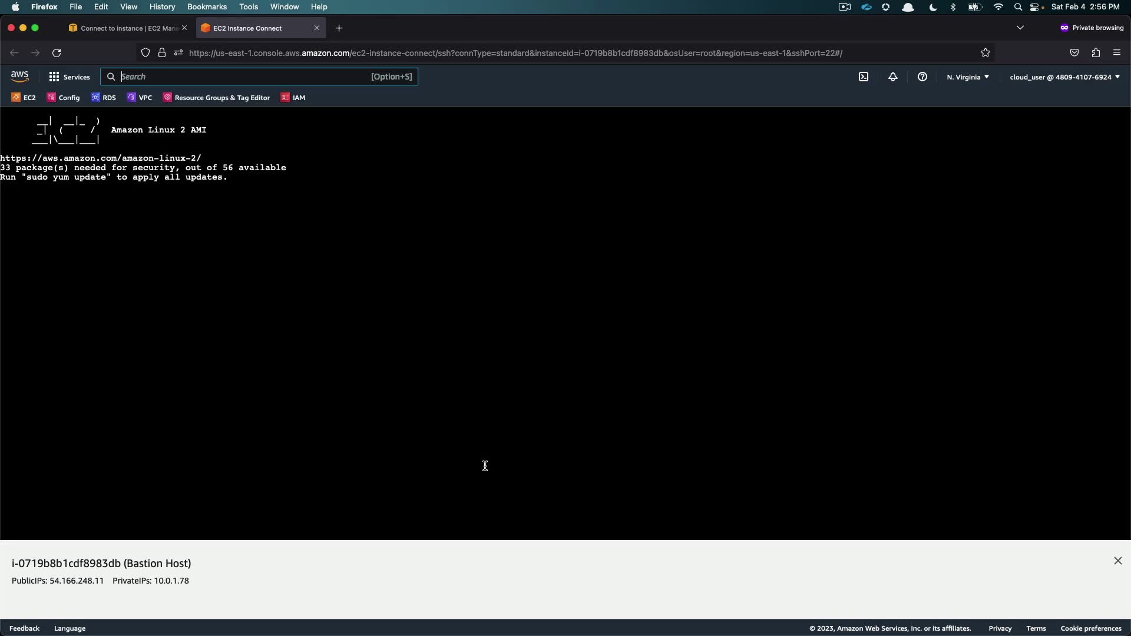Open Cookie preferences link

1090,628
